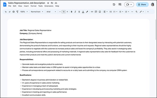Image resolution: width=157 pixels, height=98 pixels.
Task: Open the highlight color pen tool
Action: coord(87,12)
